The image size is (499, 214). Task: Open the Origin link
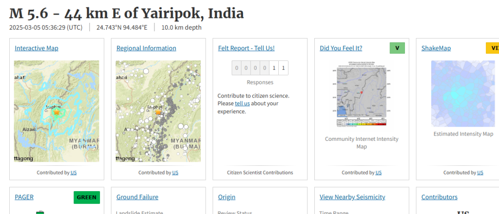[x=227, y=197]
